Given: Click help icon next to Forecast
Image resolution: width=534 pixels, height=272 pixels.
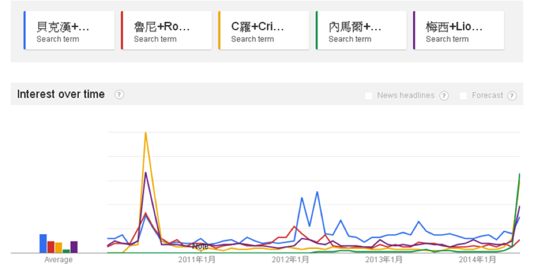Looking at the screenshot, I should (512, 96).
